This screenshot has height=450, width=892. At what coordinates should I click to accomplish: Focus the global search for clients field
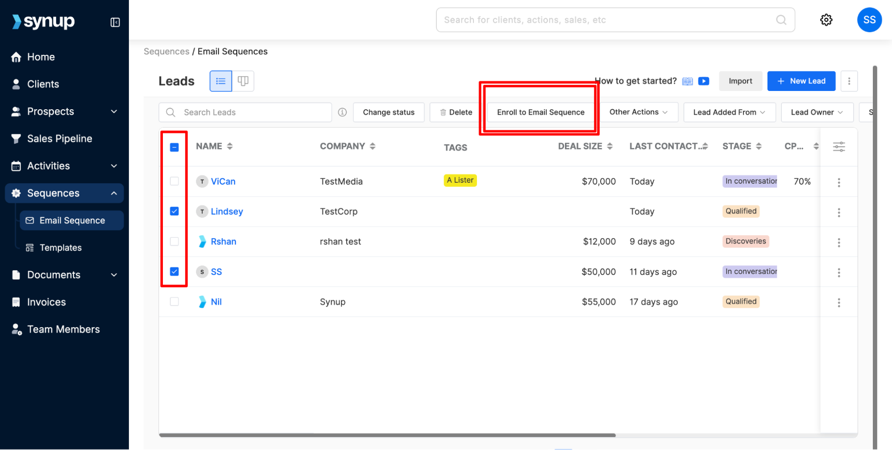(x=615, y=20)
